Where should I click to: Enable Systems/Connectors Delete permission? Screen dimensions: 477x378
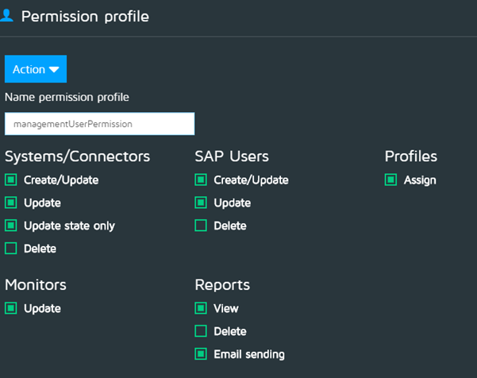(x=10, y=249)
